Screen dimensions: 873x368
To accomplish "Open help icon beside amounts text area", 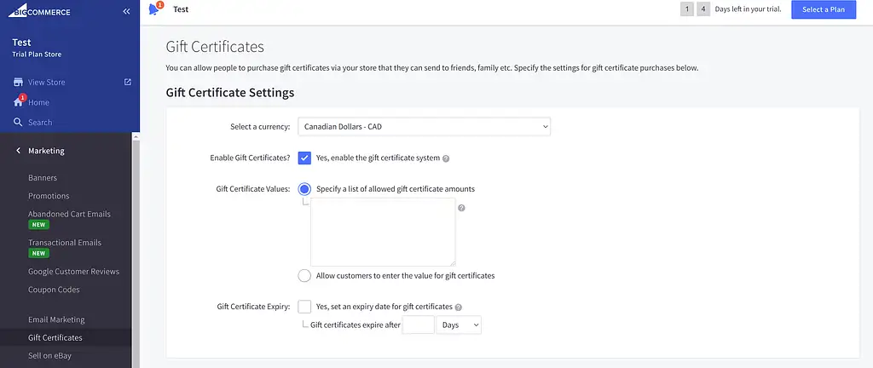I will tap(461, 208).
